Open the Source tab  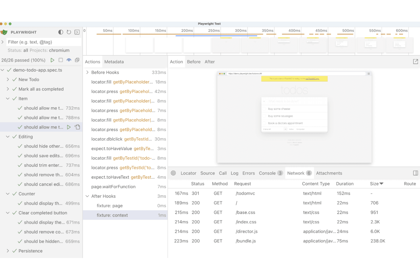coord(208,173)
